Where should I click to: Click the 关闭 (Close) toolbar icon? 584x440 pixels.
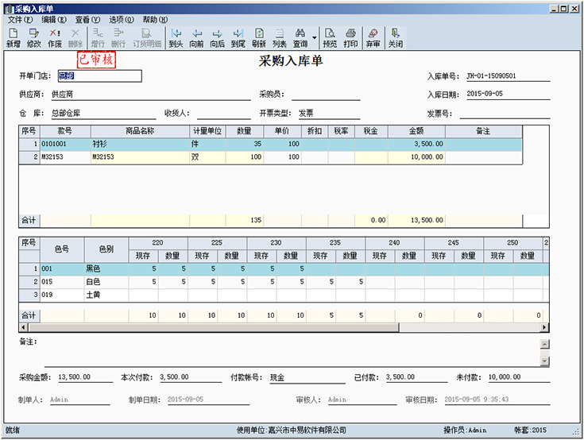396,38
